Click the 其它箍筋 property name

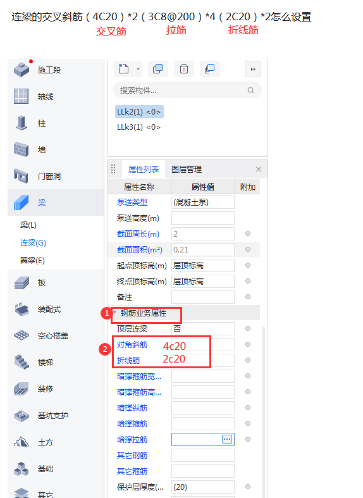(132, 471)
